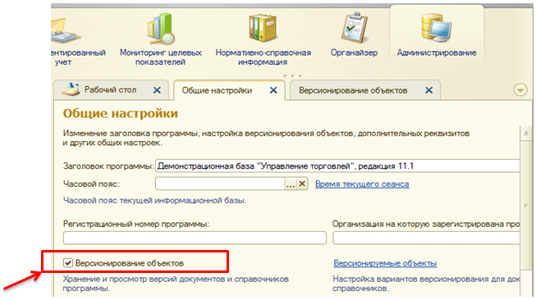Image resolution: width=536 pixels, height=300 pixels.
Task: Click the Регистрационный номер программы field
Action: (x=195, y=238)
